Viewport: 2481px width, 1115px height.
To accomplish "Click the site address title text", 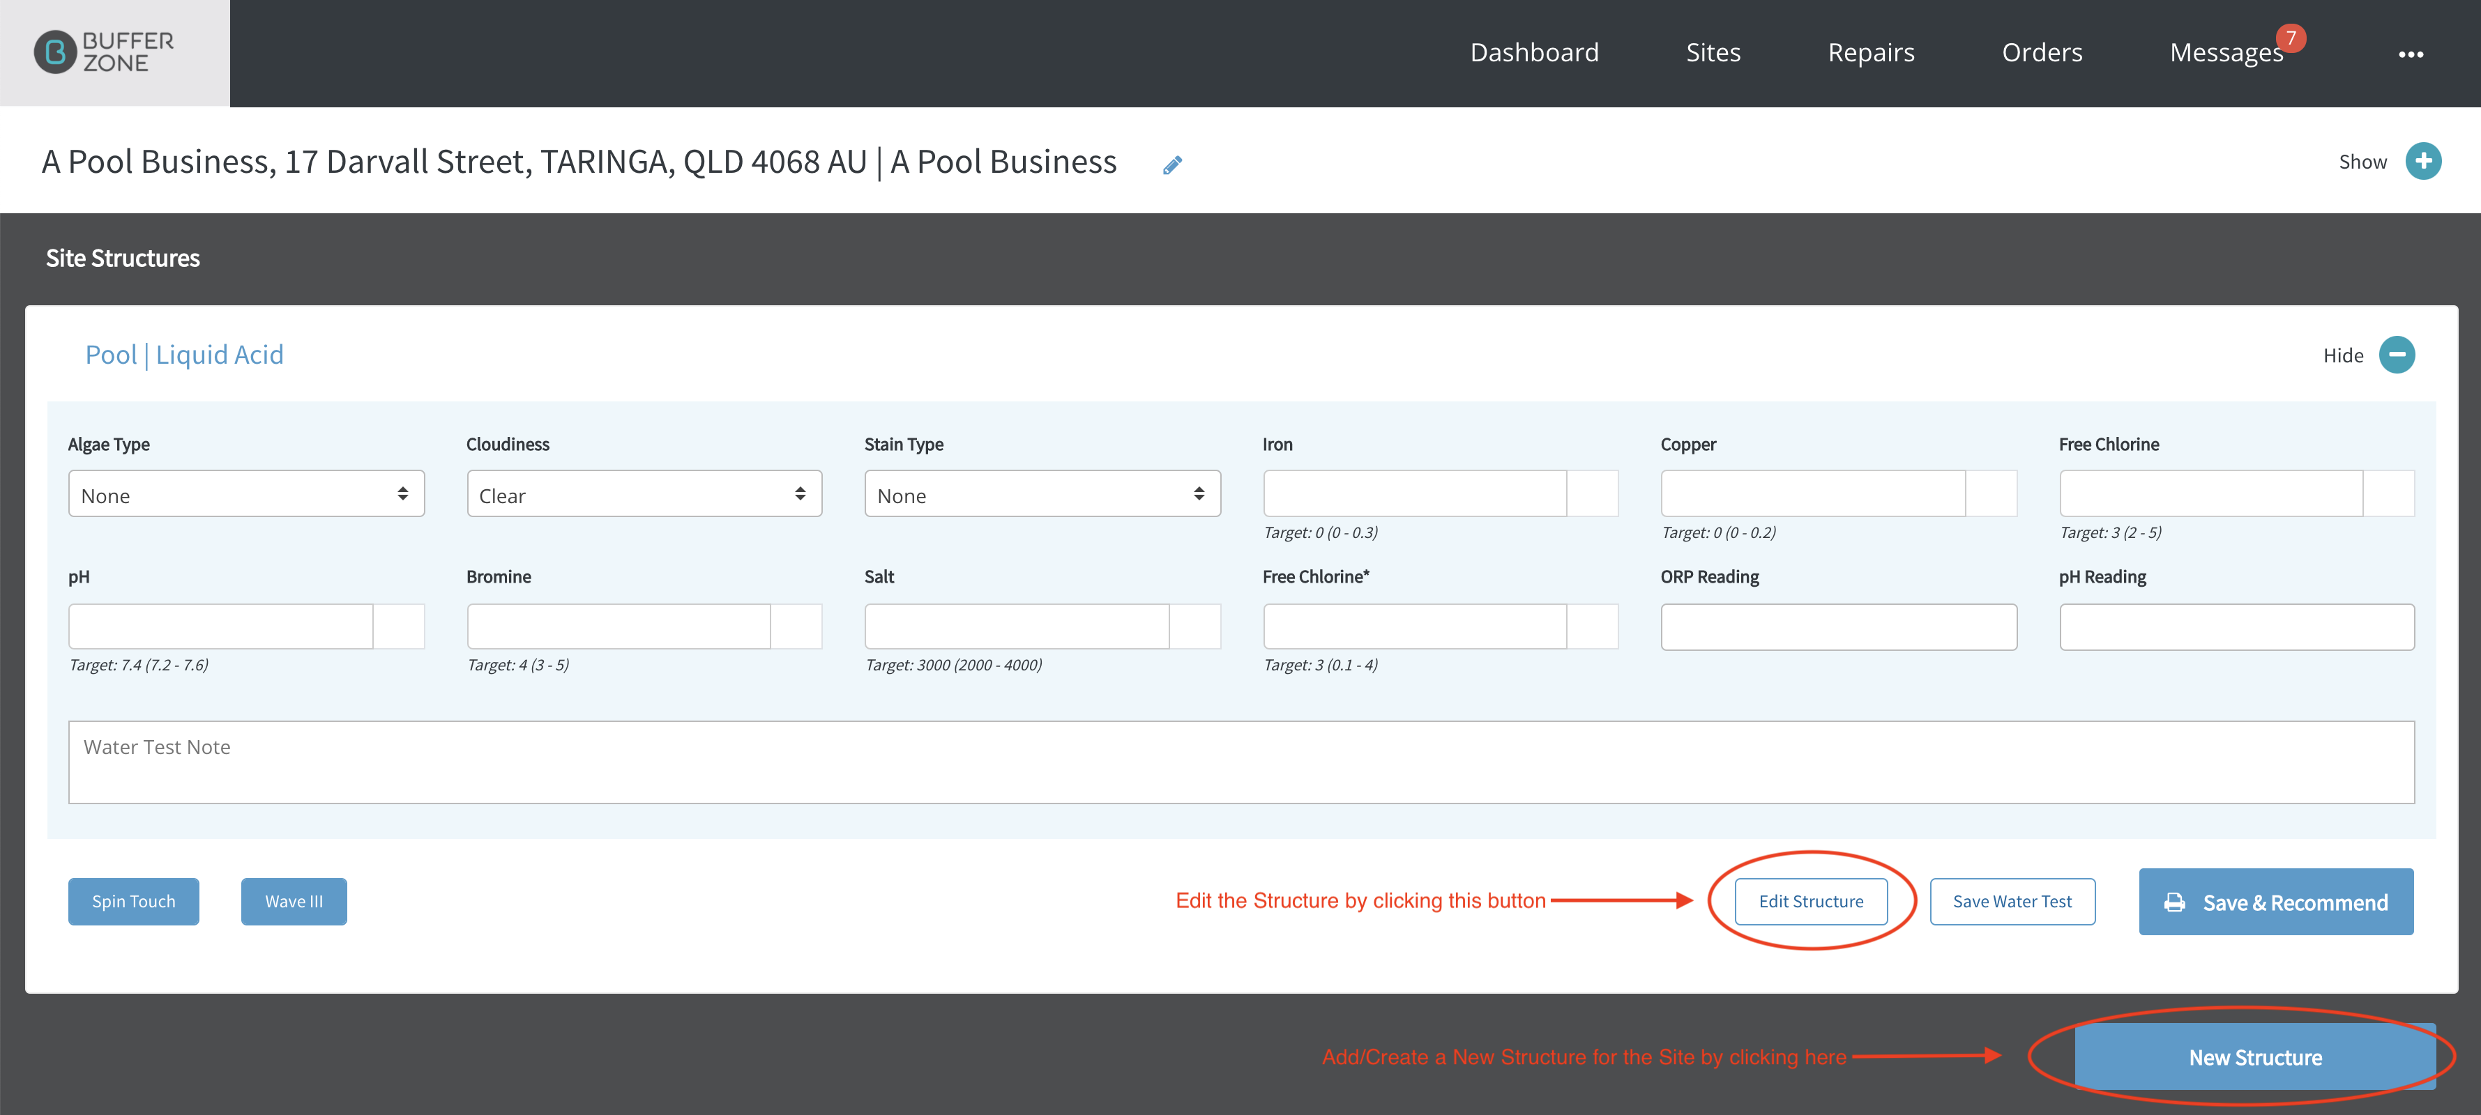I will point(579,162).
